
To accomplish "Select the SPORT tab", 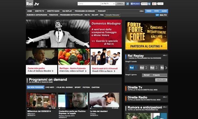I will (78, 87).
